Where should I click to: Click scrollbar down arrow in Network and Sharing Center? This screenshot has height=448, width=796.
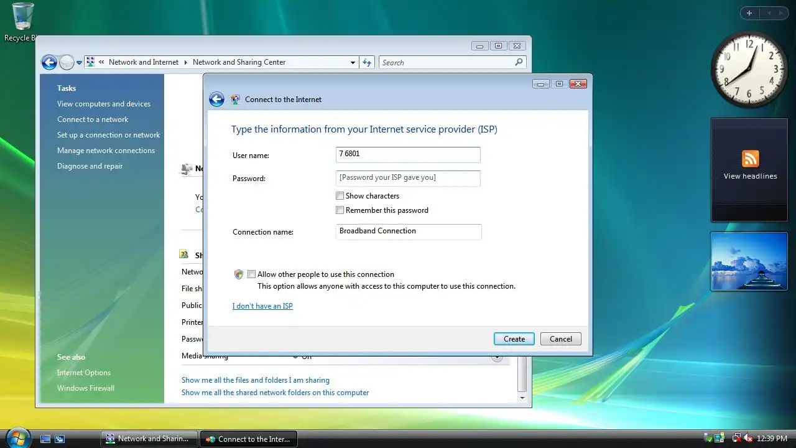[522, 398]
